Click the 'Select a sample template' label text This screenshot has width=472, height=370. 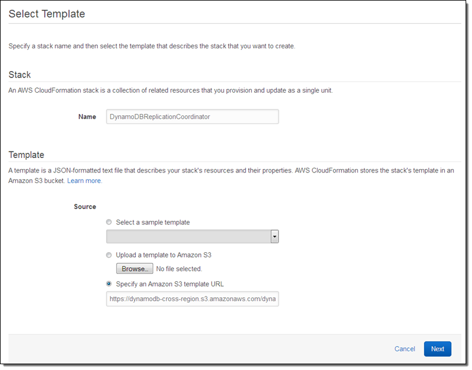point(153,222)
